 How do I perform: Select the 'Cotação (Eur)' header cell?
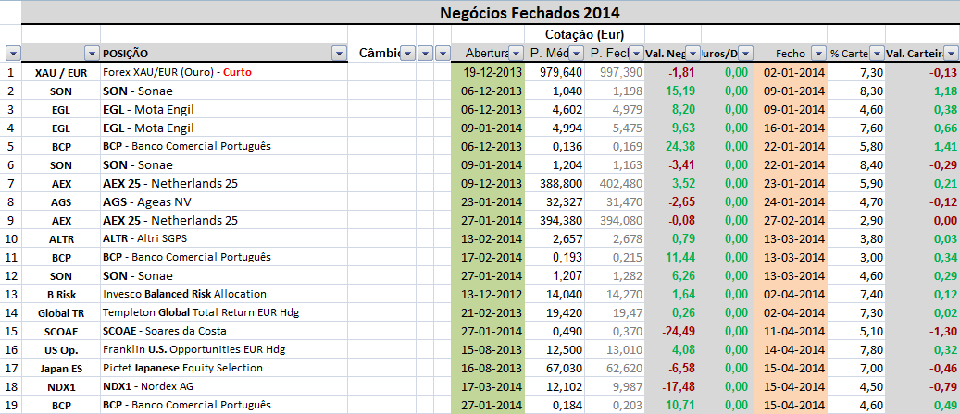tap(583, 34)
